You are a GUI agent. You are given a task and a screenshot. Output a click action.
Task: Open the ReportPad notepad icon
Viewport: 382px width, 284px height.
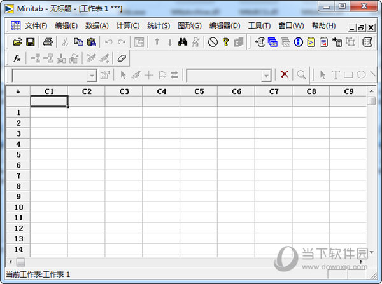(x=324, y=43)
